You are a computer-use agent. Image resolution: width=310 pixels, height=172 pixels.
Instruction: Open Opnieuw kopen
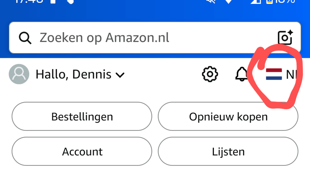(228, 116)
